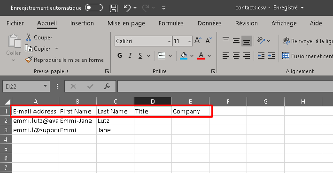Viewport: 333px width, 173px height.
Task: Click the formula bar confirm checkmark
Action: [x=90, y=86]
